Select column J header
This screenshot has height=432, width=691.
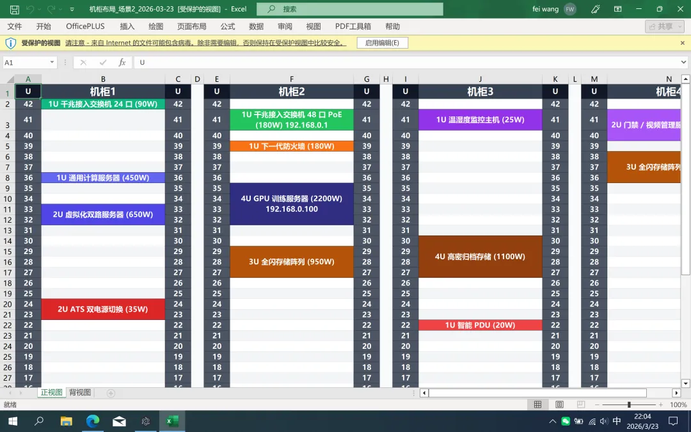click(x=481, y=79)
